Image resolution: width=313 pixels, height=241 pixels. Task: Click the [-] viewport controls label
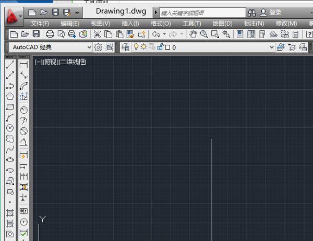[38, 62]
